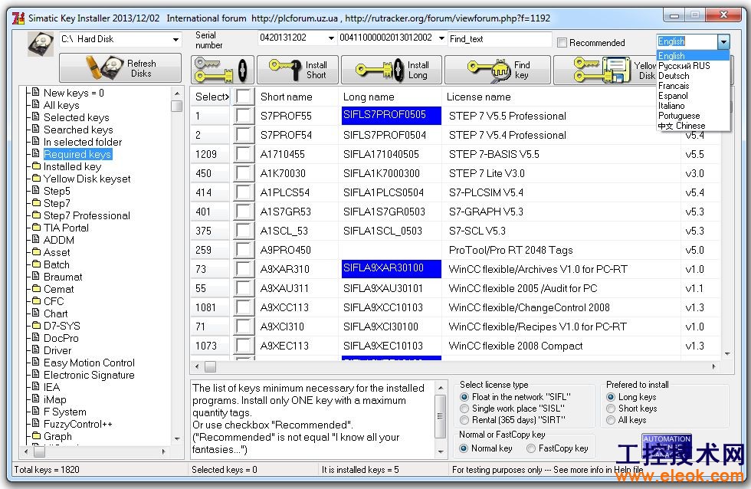This screenshot has height=489, width=751.
Task: Click the D7-SYS folder icon
Action: point(36,325)
